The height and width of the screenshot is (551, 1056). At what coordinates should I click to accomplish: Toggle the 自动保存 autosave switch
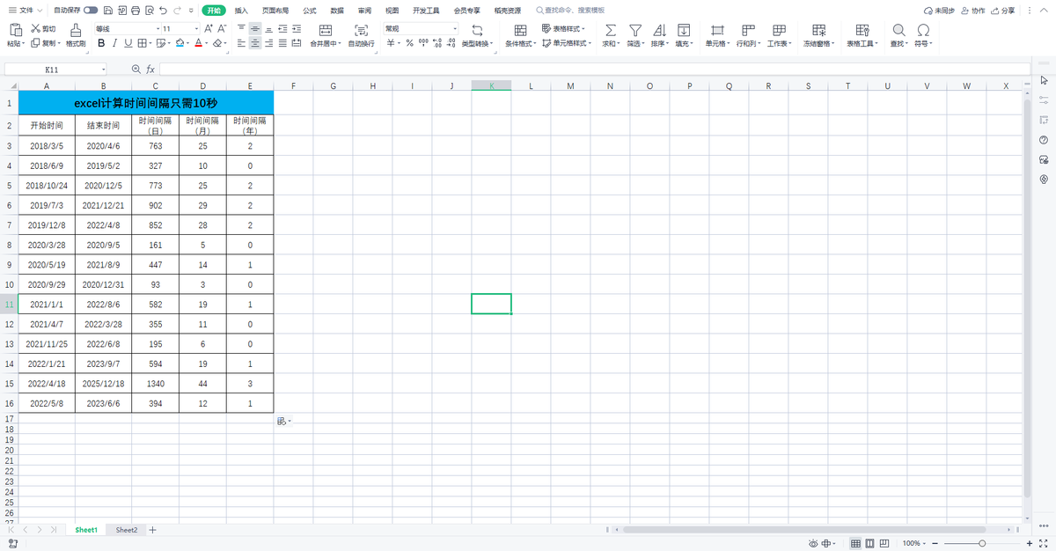[91, 11]
